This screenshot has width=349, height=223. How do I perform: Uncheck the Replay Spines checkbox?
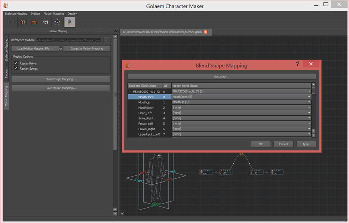coord(16,68)
